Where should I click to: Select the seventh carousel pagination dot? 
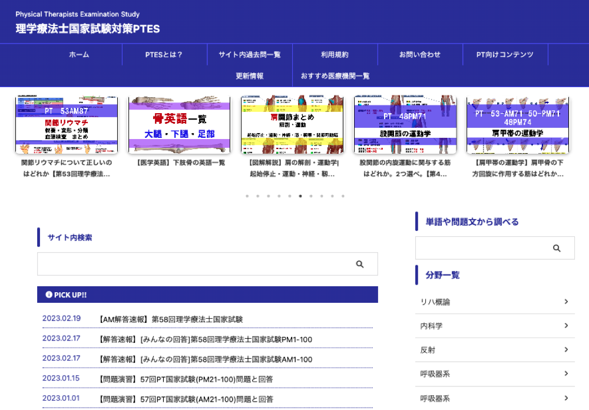(310, 196)
